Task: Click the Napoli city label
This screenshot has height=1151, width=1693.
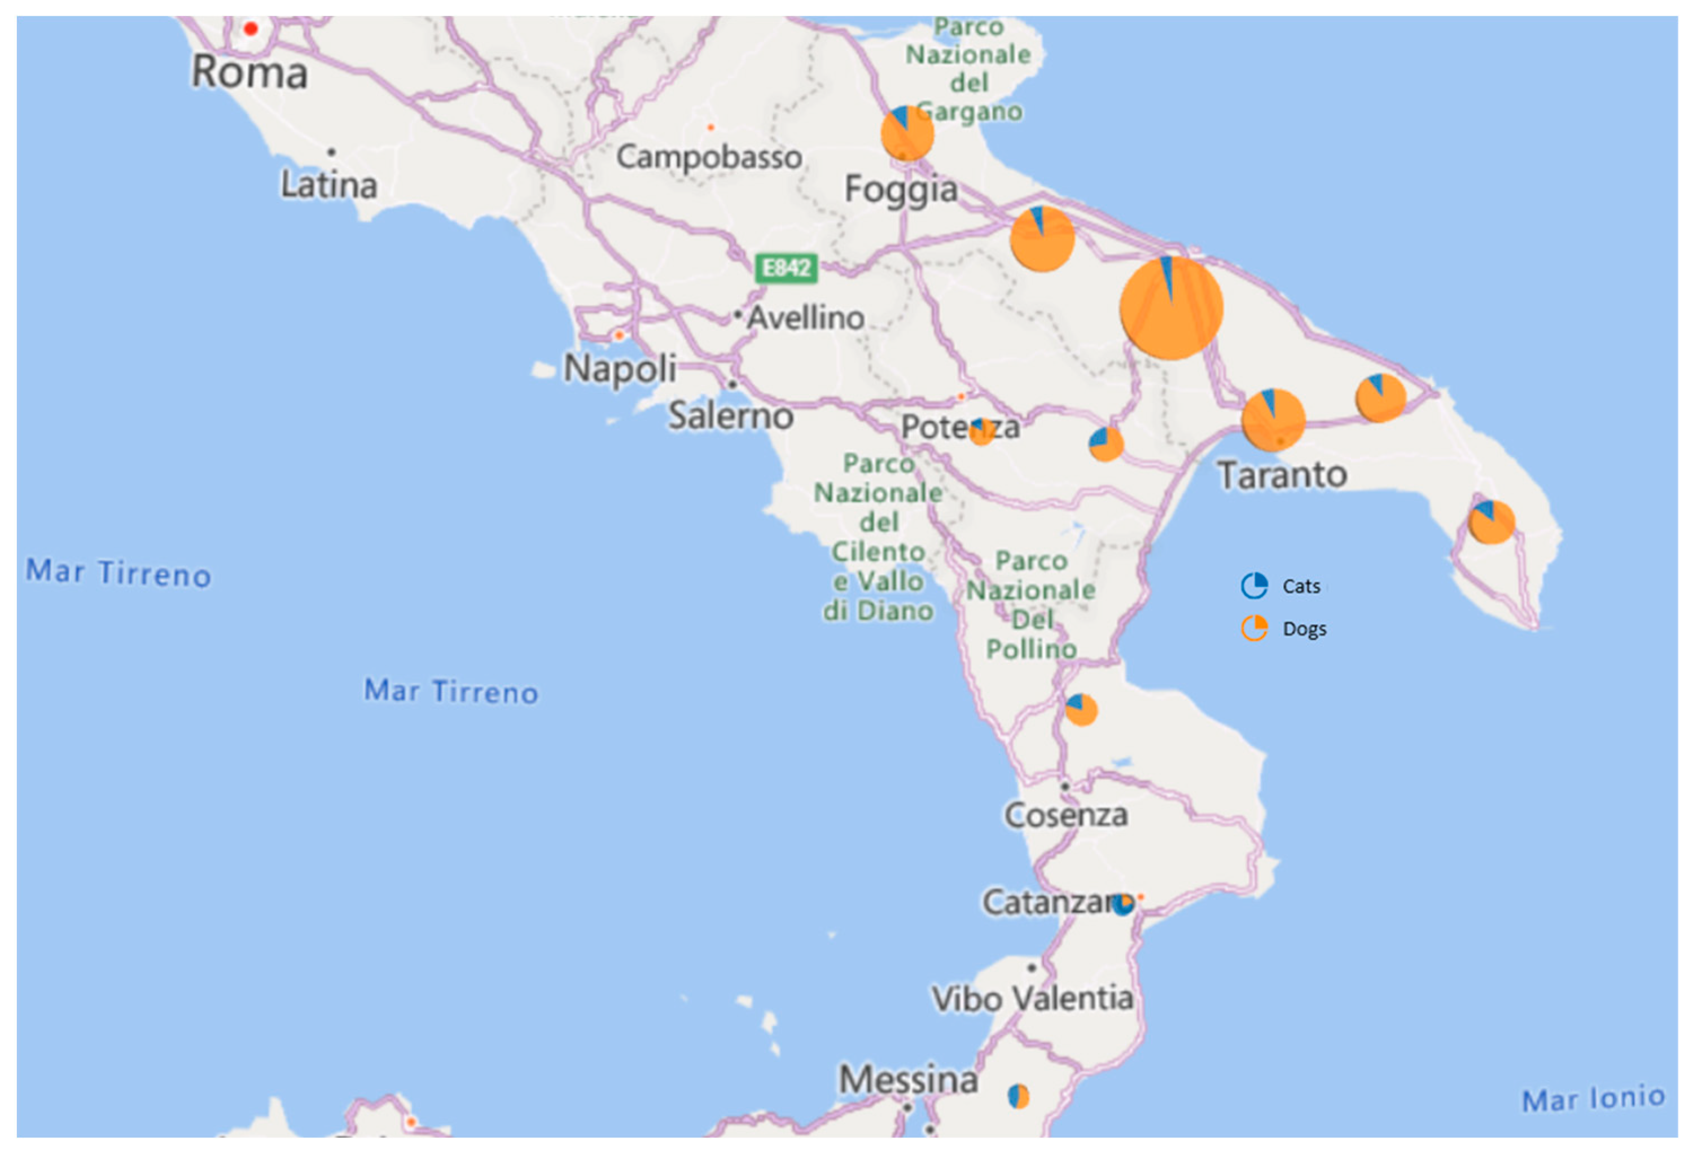Action: (620, 368)
